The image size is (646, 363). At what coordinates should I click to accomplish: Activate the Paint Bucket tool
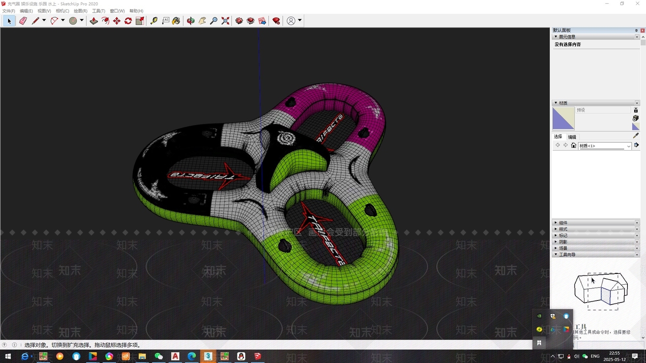tap(176, 21)
